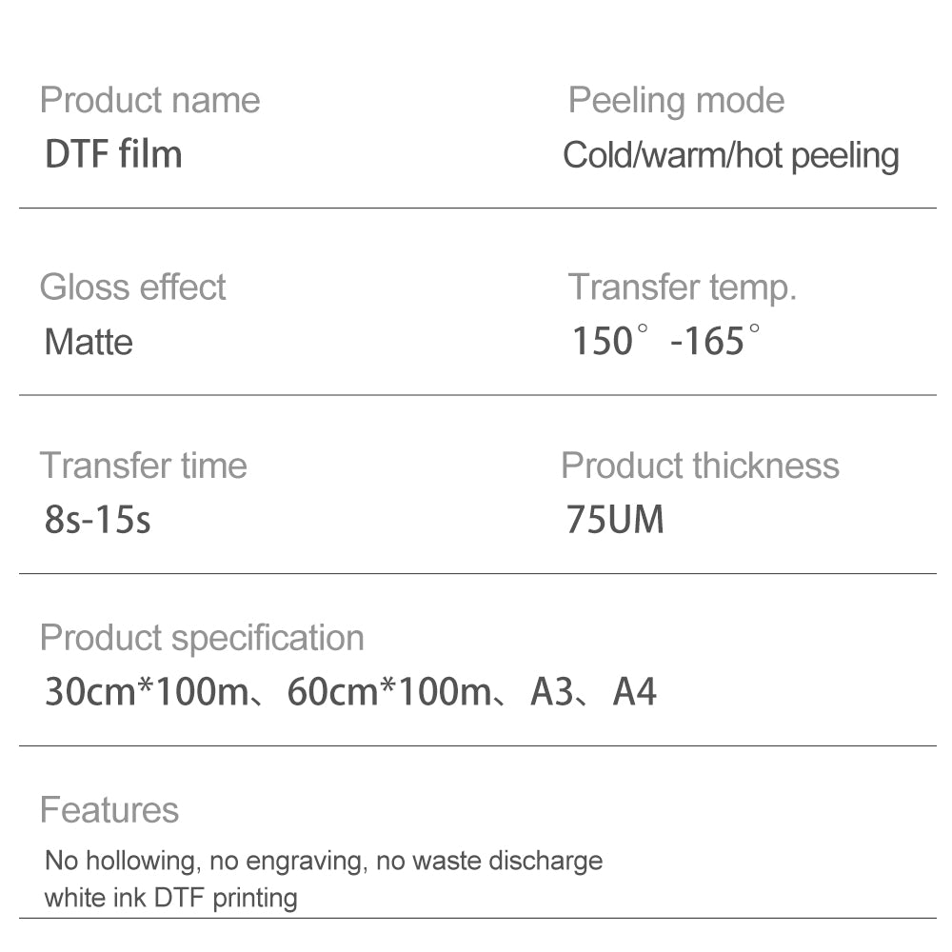Select the "DTF film" value text
This screenshot has width=952, height=952.
pyautogui.click(x=113, y=154)
